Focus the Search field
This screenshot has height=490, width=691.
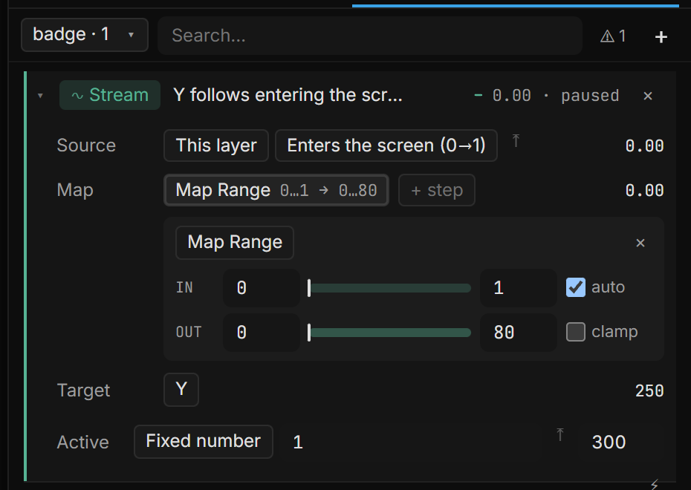tap(370, 36)
